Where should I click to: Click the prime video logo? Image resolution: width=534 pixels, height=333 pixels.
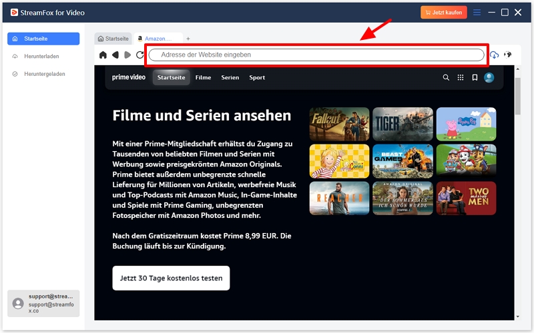(x=129, y=77)
